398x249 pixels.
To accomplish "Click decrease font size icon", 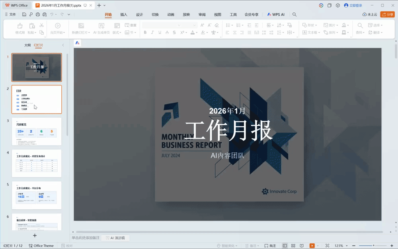I will pos(209,25).
